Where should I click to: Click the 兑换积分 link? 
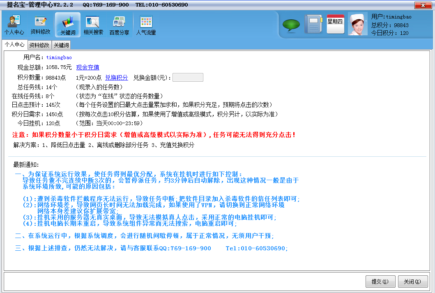coord(116,78)
